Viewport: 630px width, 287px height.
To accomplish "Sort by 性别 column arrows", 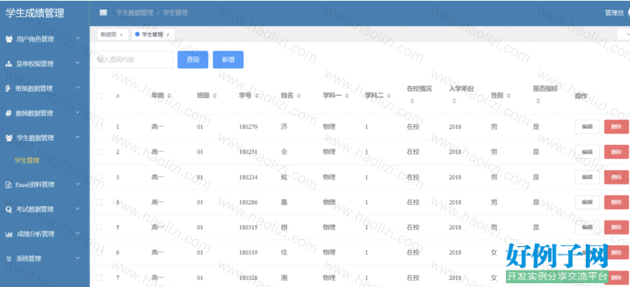I will [508, 96].
